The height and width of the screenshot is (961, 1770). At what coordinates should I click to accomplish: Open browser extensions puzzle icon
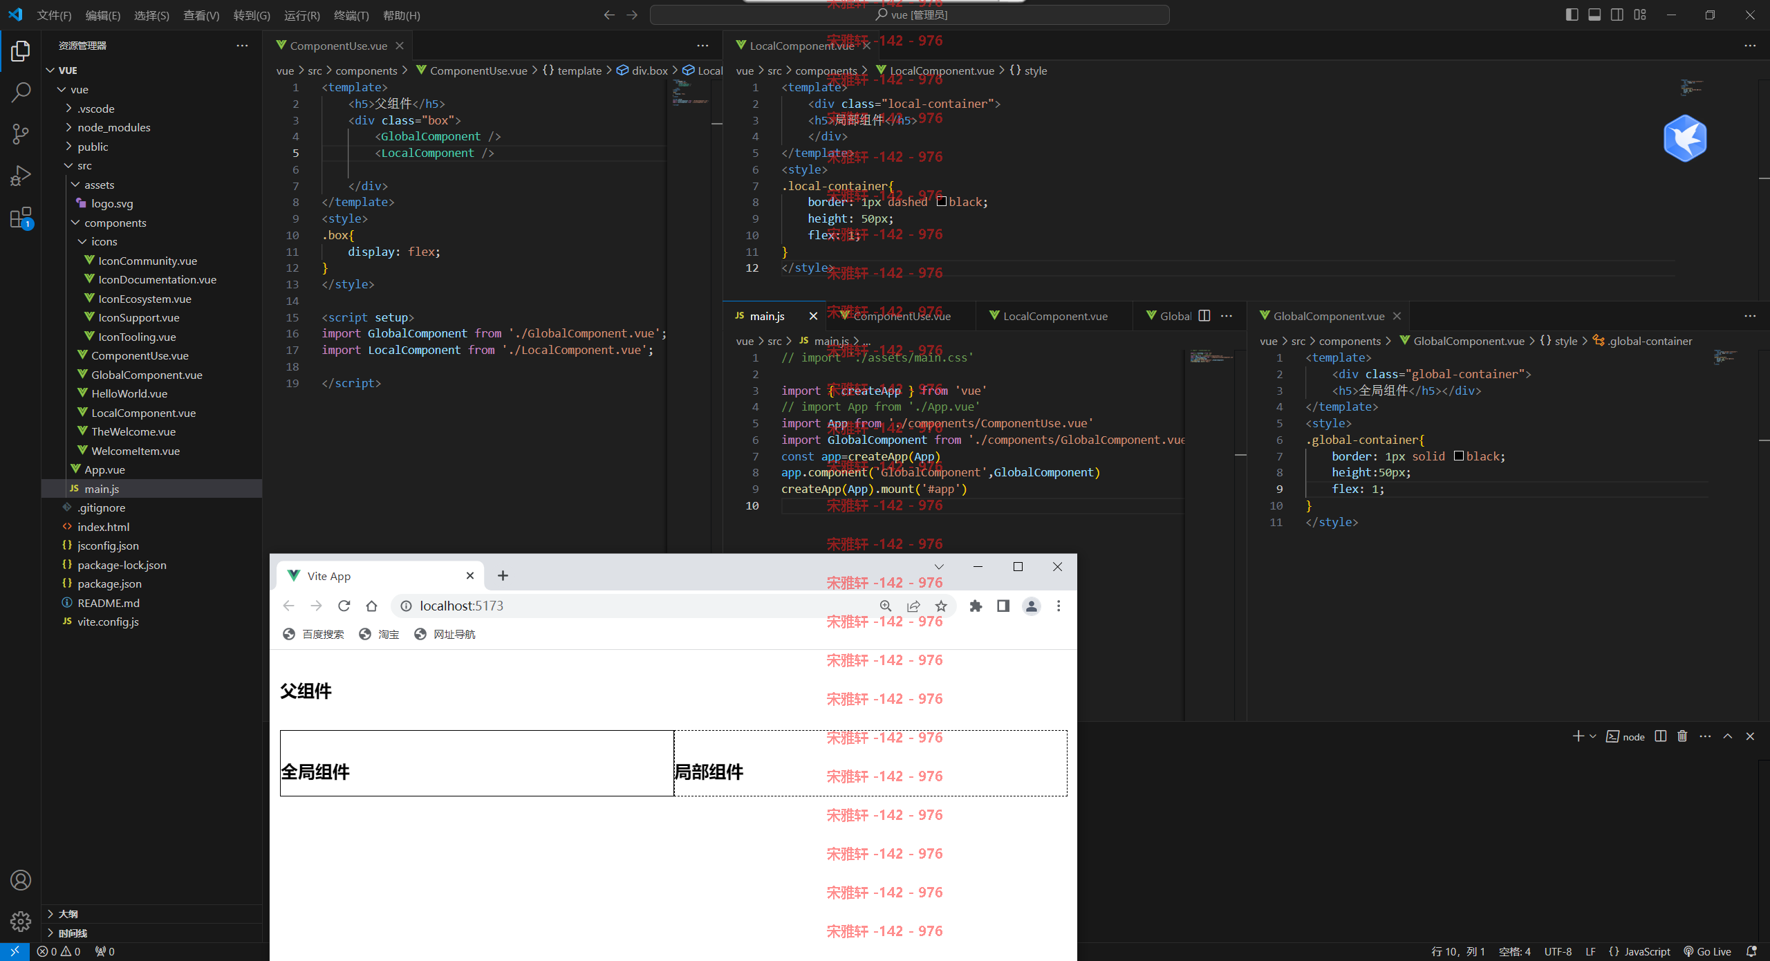pos(976,606)
